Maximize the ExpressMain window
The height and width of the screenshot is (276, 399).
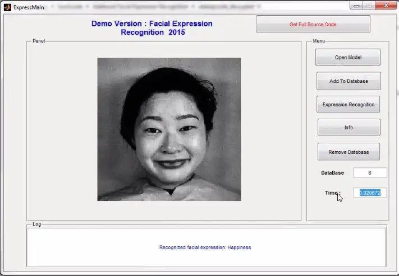click(x=369, y=6)
